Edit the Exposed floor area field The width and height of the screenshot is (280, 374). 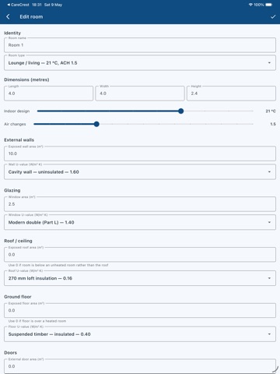140,310
